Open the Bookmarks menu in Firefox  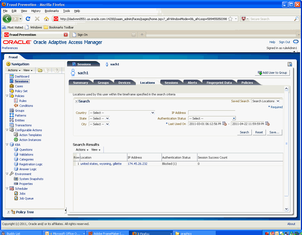[51, 11]
